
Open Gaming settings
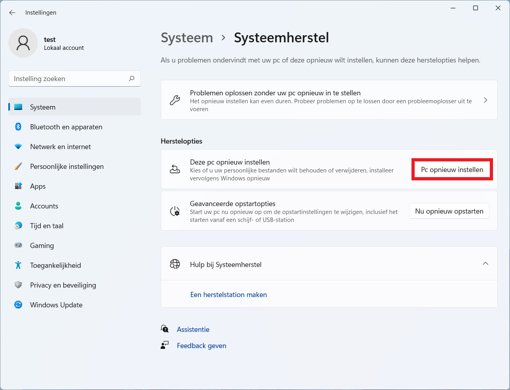click(x=74, y=245)
